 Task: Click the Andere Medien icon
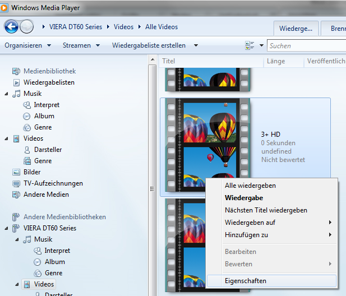16,195
